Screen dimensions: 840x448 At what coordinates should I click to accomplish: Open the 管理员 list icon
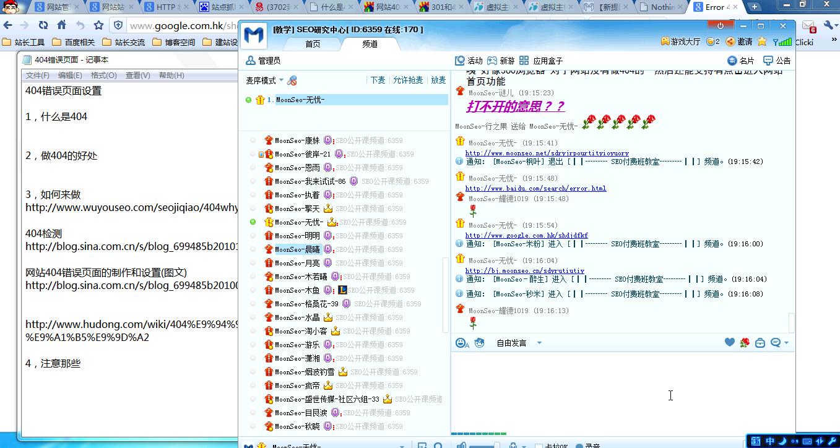point(251,61)
